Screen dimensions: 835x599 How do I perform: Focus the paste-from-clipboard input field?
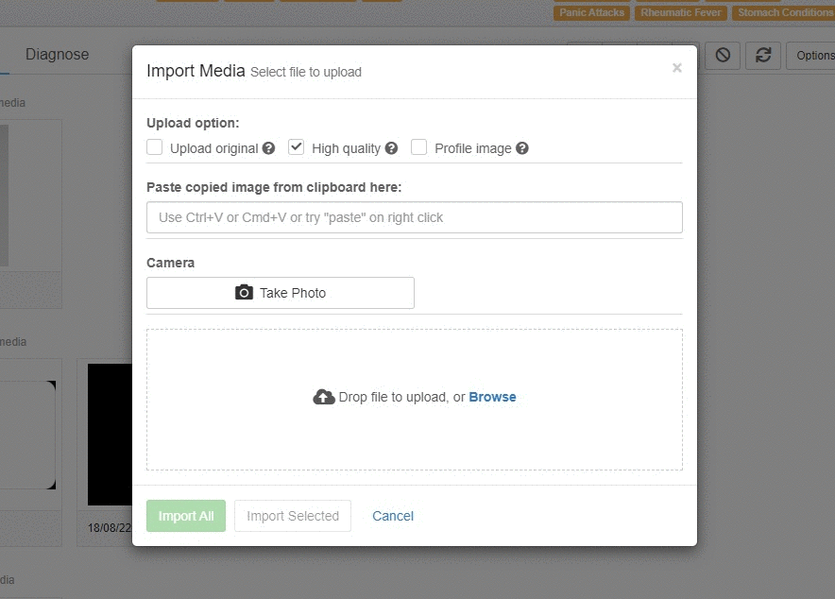click(415, 217)
